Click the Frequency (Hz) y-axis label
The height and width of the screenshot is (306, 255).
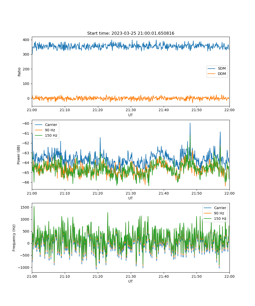[14, 238]
